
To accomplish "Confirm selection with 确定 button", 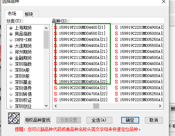I will click(130, 120).
